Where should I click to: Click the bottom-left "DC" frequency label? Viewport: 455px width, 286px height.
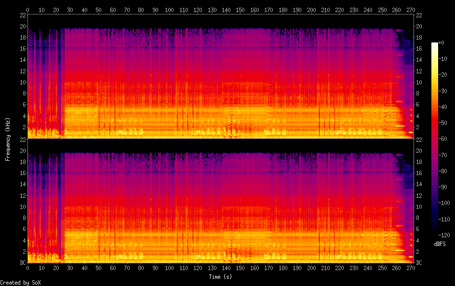(21, 263)
